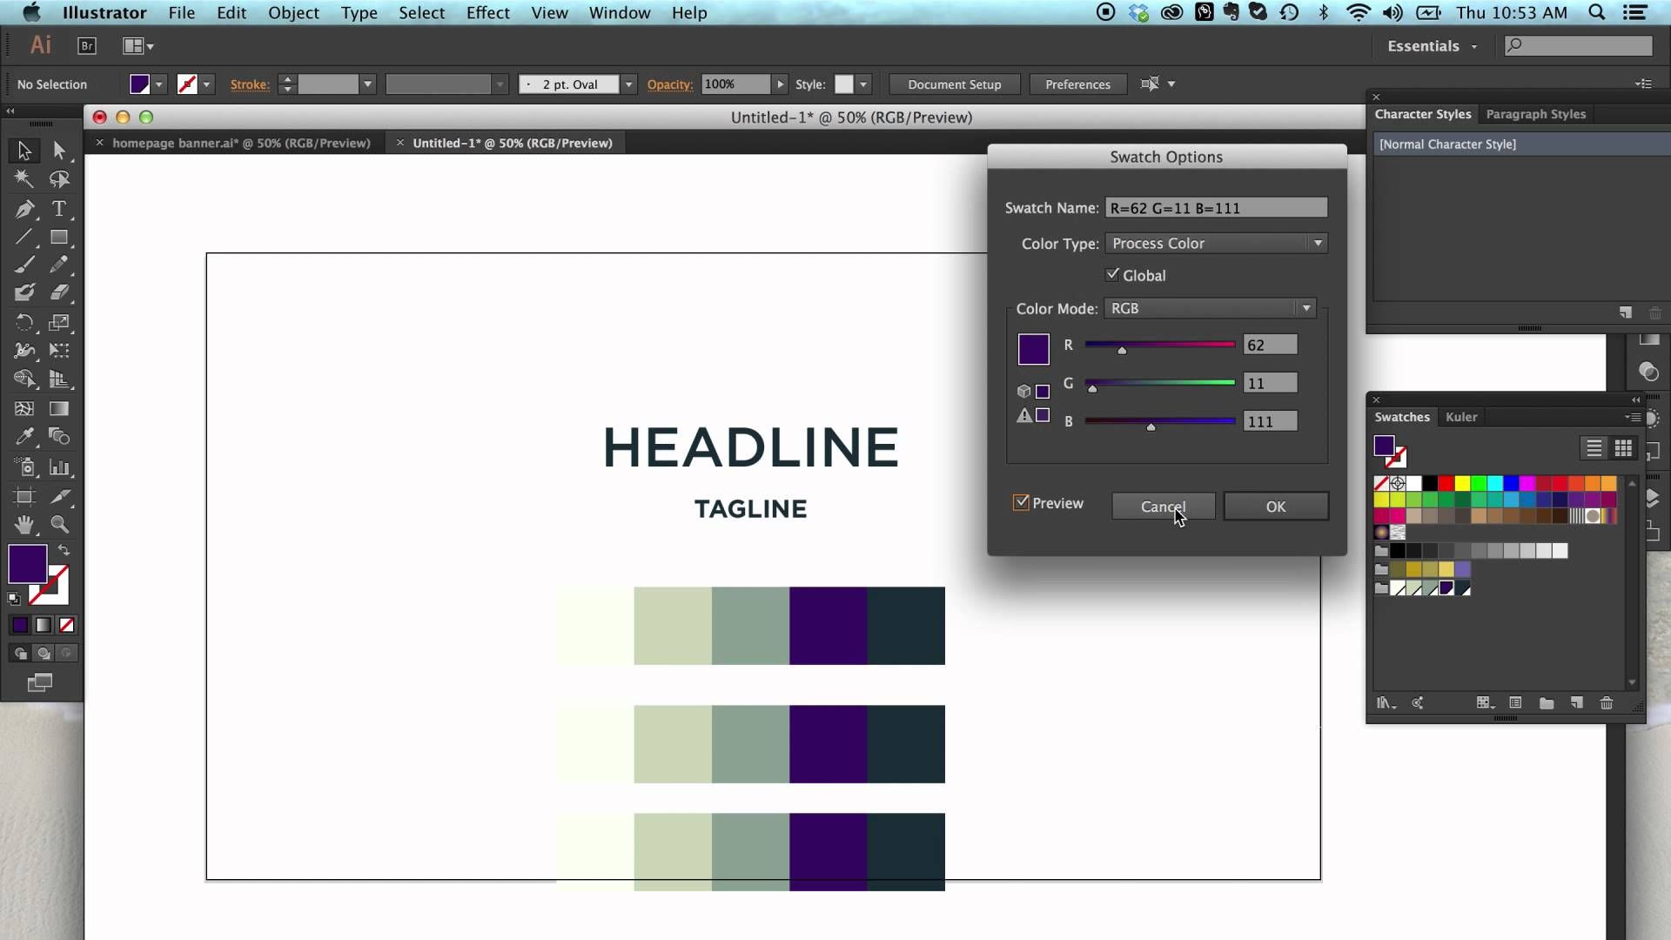Uncheck the Preview checkbox
This screenshot has width=1671, height=940.
click(x=1021, y=502)
